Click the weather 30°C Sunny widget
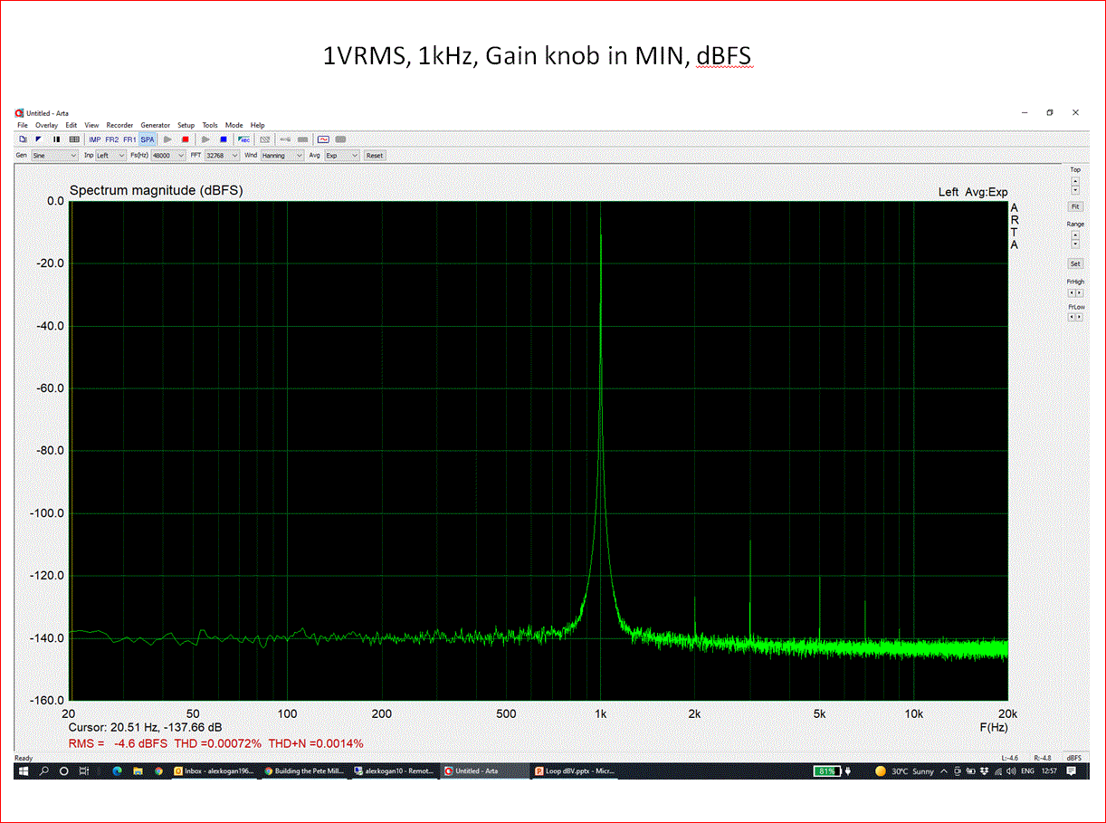 tap(904, 771)
